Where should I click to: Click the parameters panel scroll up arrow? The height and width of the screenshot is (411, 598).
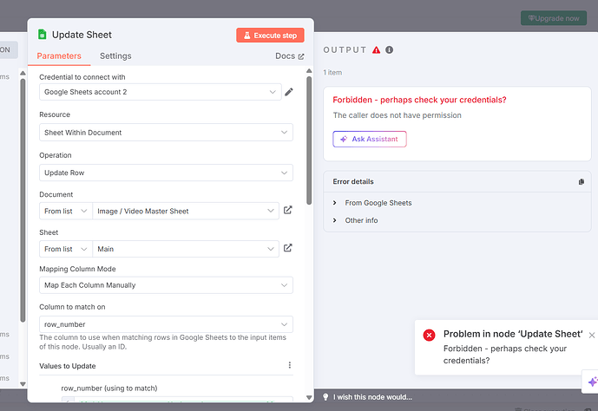pyautogui.click(x=309, y=71)
